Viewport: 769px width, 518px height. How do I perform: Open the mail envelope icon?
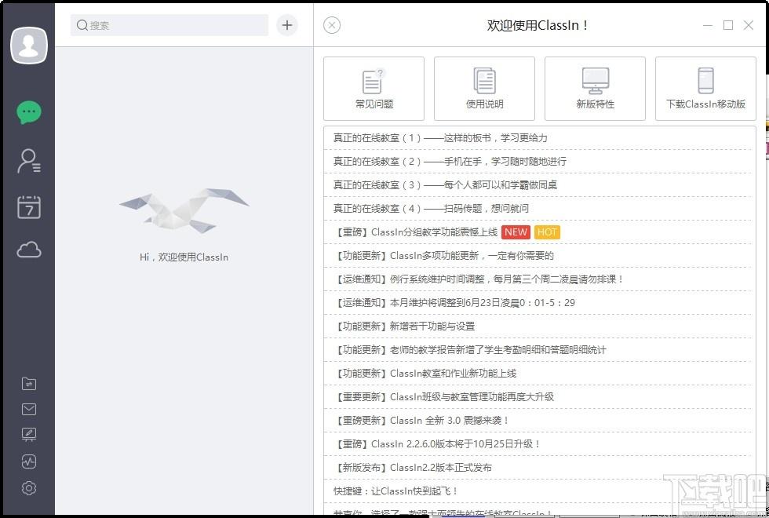tap(29, 409)
